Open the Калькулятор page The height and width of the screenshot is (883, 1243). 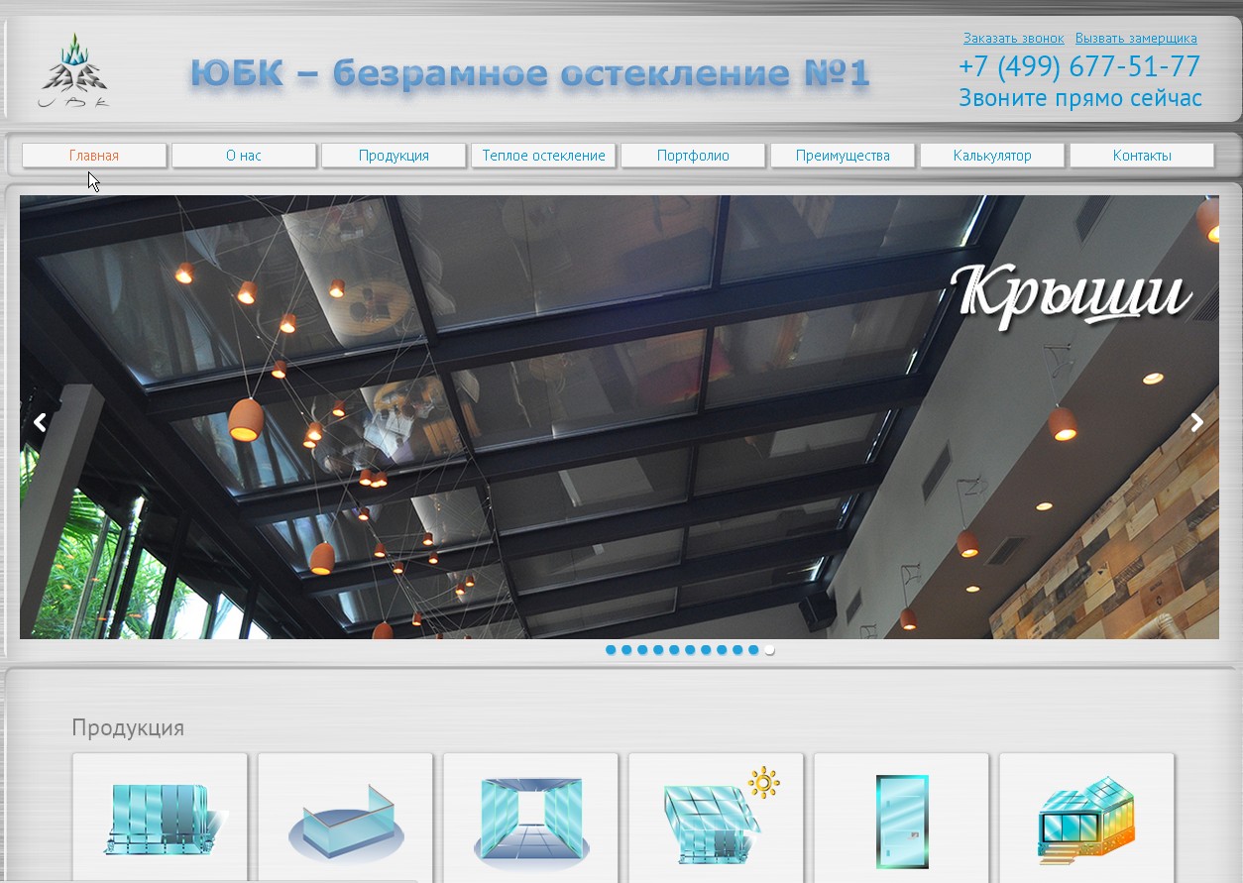(992, 156)
